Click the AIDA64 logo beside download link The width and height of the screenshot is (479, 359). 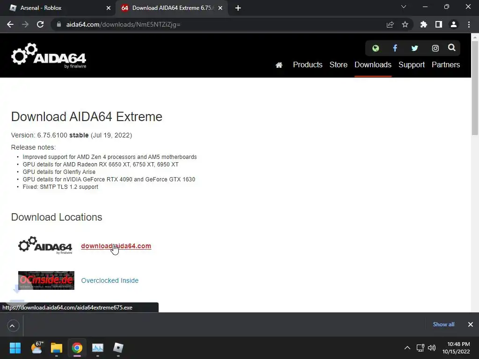(45, 245)
